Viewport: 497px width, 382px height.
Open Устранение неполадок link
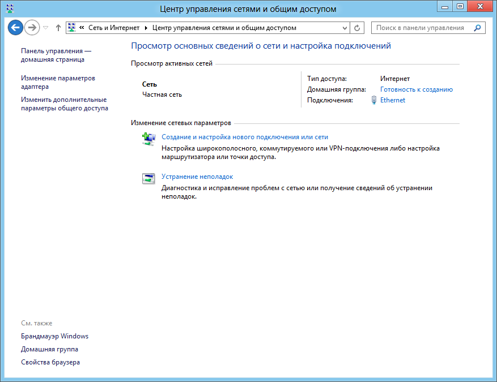pos(197,177)
